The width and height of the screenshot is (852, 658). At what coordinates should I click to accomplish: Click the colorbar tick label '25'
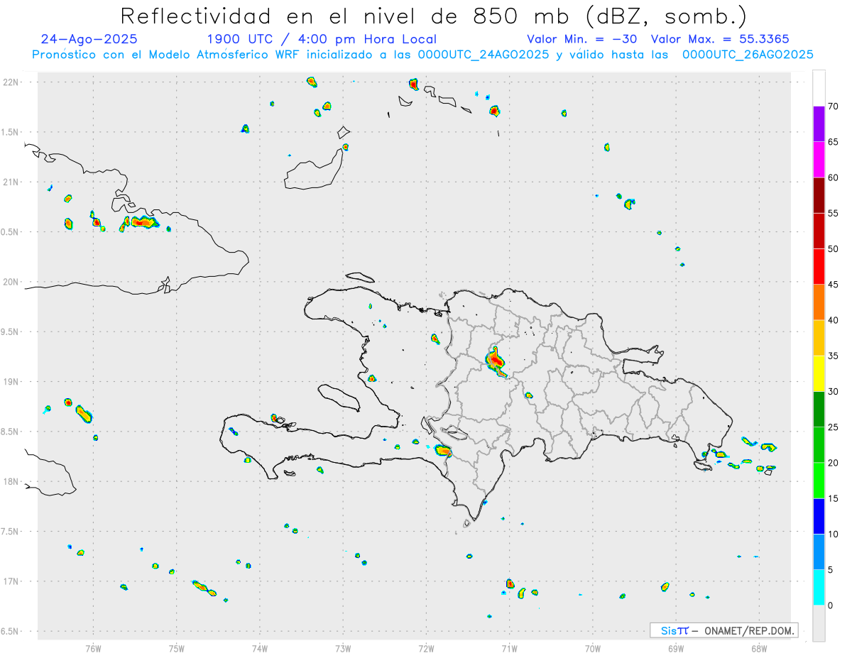click(833, 427)
